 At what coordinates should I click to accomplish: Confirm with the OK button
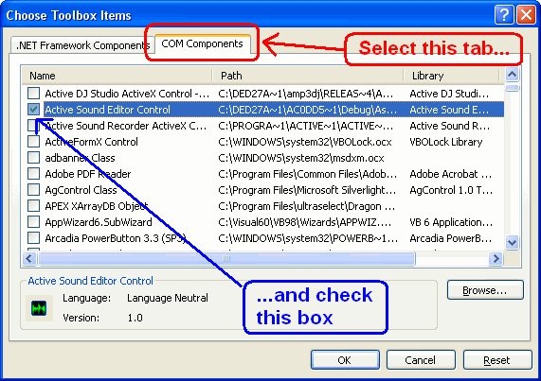[x=345, y=360]
